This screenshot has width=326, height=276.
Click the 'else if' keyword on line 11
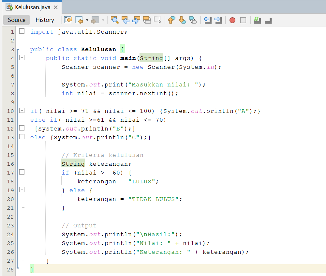44,120
